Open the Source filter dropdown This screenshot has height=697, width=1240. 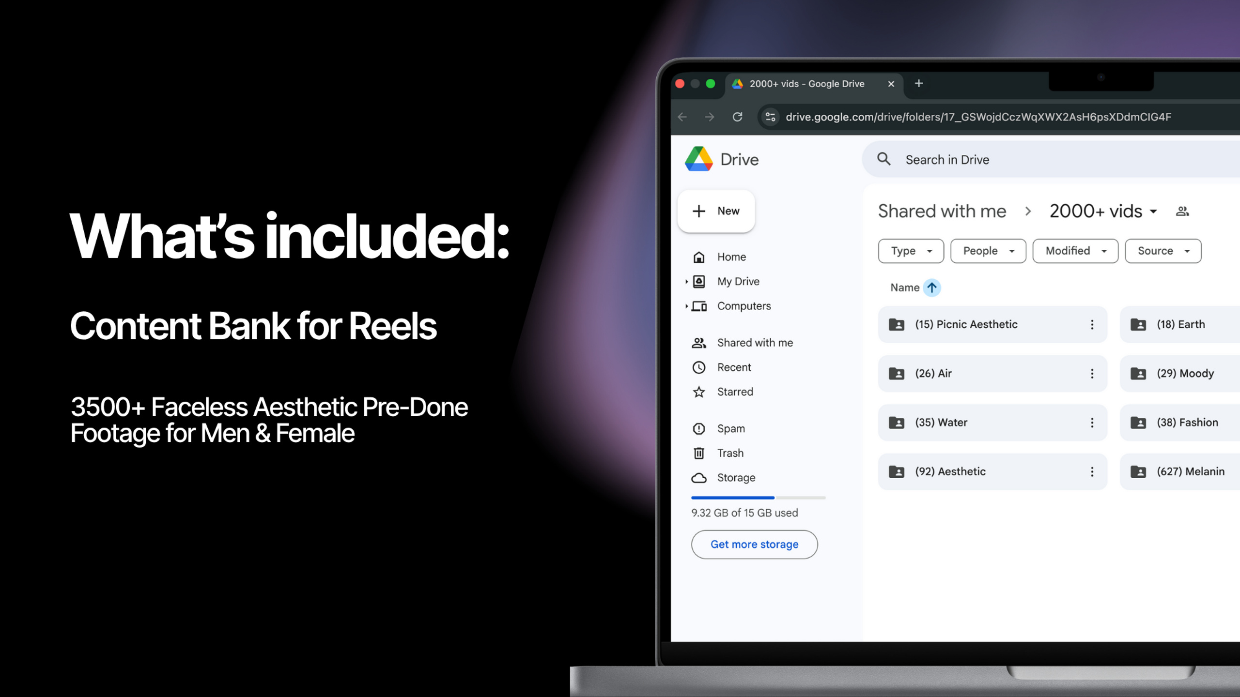point(1162,251)
